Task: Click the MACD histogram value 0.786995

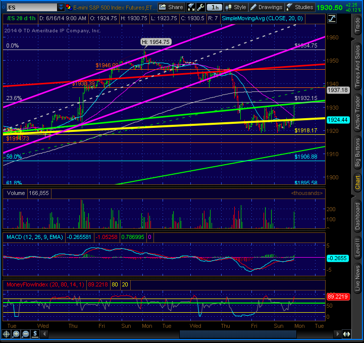Action: click(133, 237)
